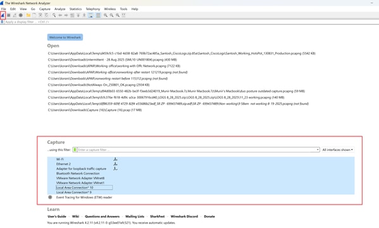This screenshot has width=379, height=228.
Task: Reload this capture file from the toolbar
Action: click(x=46, y=15)
